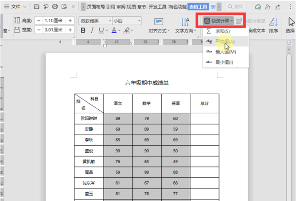The width and height of the screenshot is (296, 201).
Task: Select the 表格工具 tab
Action: 198,7
